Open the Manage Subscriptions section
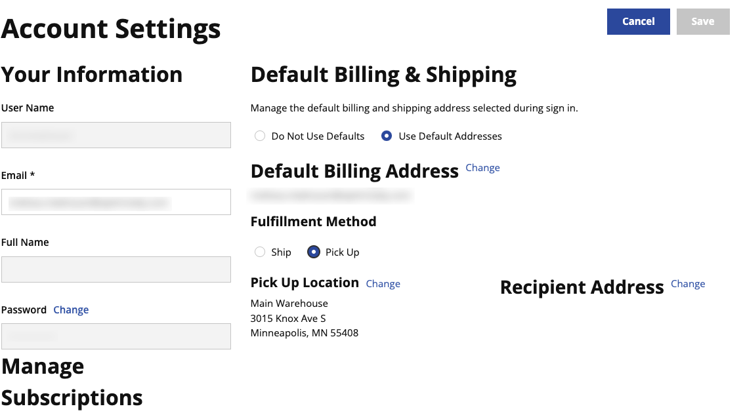 click(x=72, y=382)
